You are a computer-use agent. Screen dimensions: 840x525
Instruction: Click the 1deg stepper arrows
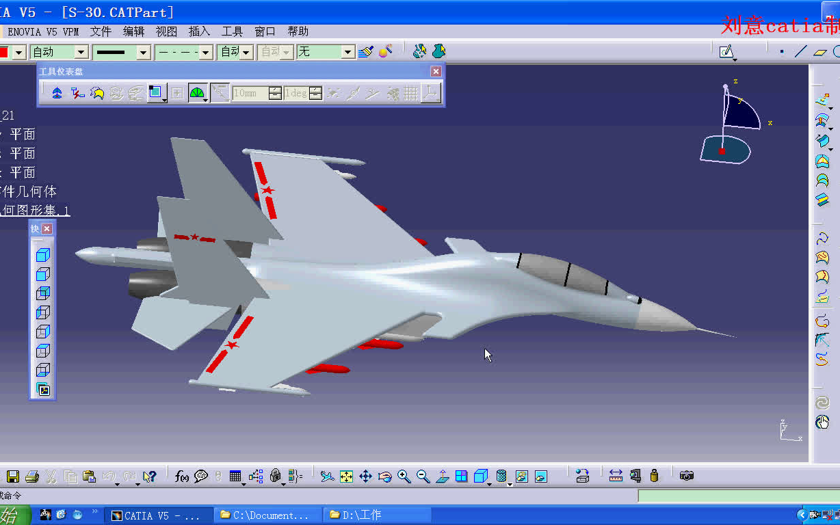315,93
